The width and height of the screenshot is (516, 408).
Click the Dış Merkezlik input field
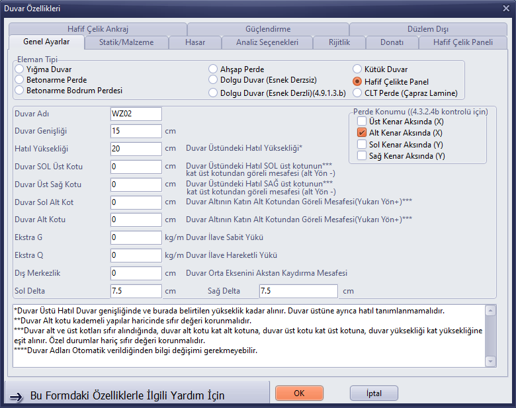point(136,272)
